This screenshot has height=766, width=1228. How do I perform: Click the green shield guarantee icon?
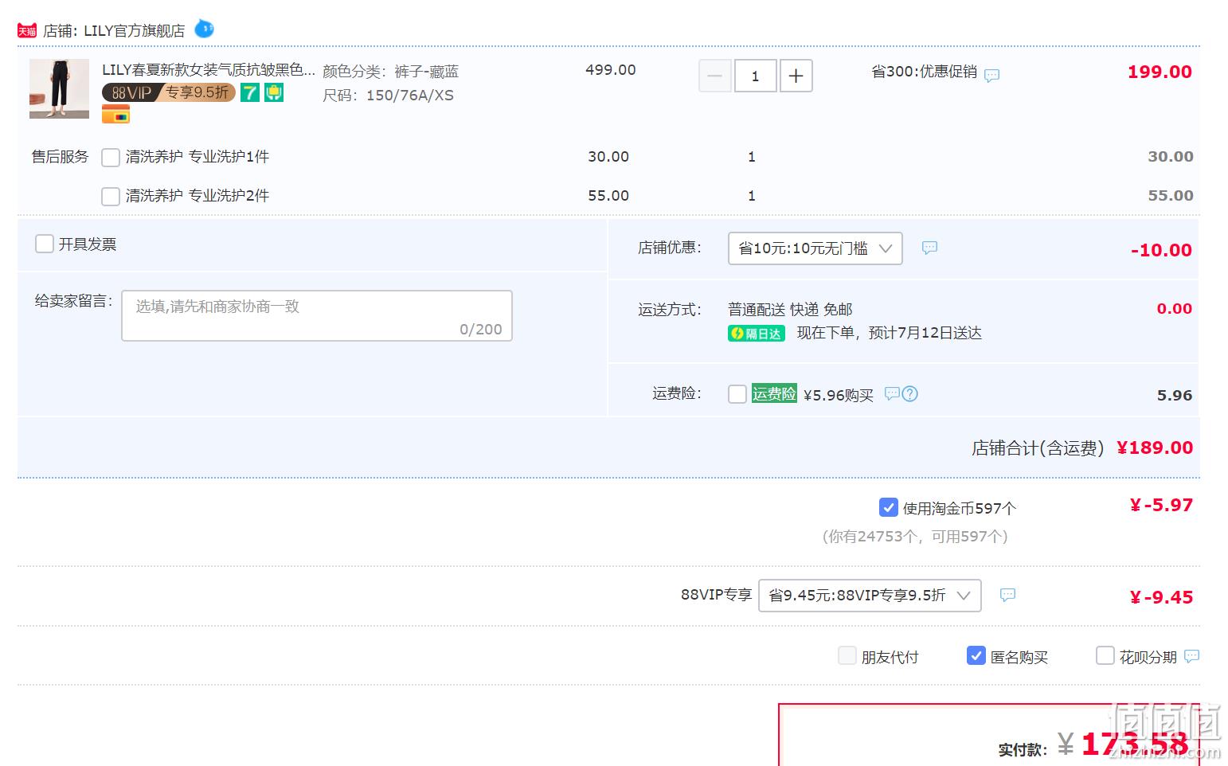coord(274,92)
